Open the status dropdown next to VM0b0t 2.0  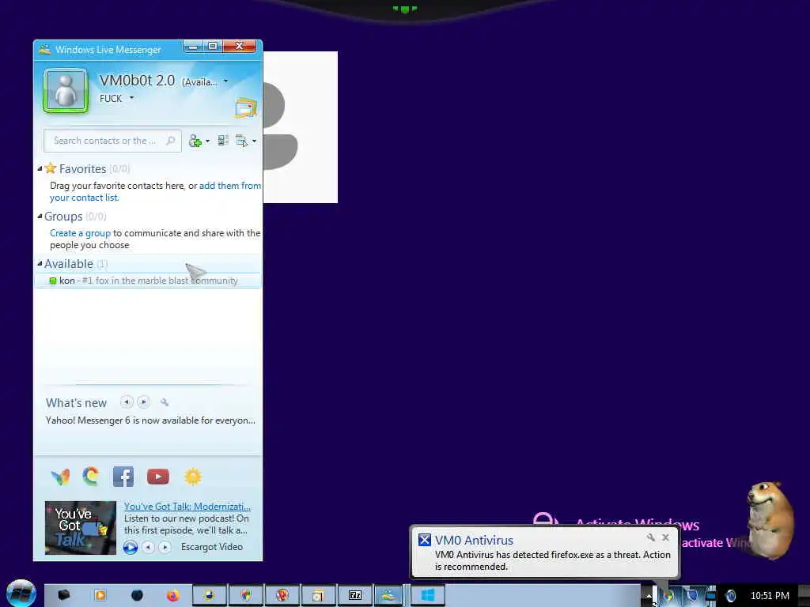[x=225, y=81]
